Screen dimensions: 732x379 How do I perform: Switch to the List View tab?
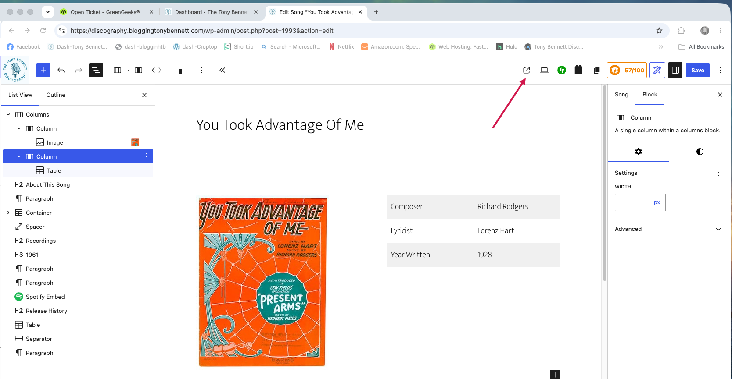(20, 95)
